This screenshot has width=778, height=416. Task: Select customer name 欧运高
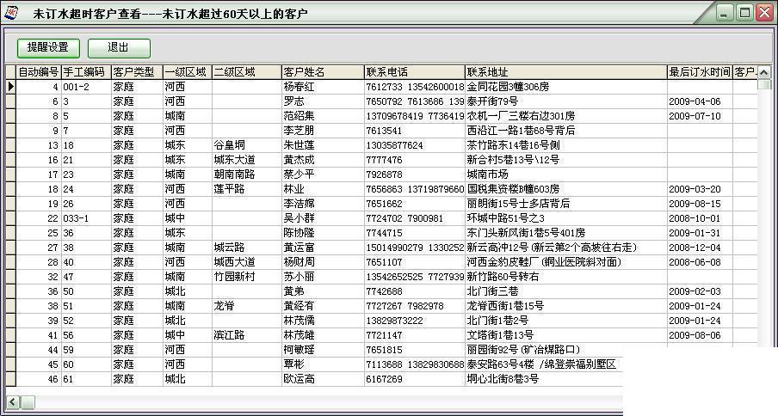(x=299, y=379)
